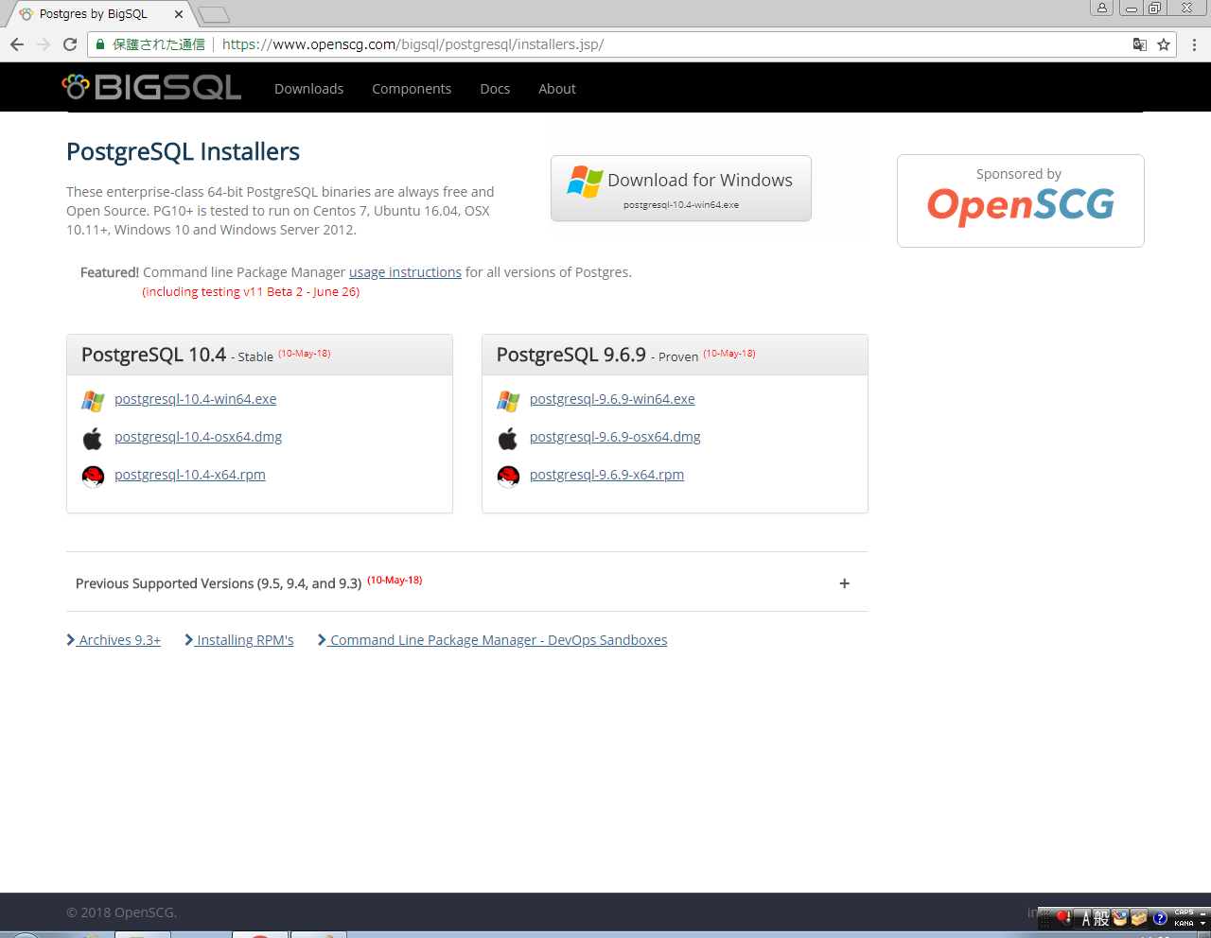The height and width of the screenshot is (938, 1211).
Task: Open the usage instructions link
Action: pos(405,272)
